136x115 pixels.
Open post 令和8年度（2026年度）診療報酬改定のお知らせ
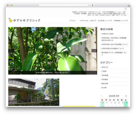click(114, 39)
